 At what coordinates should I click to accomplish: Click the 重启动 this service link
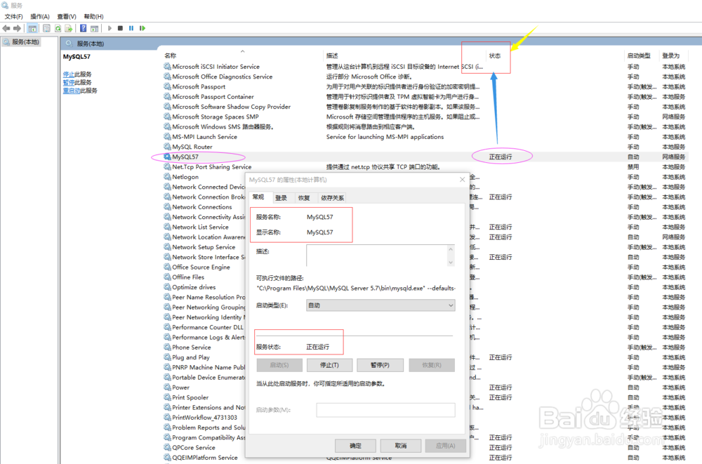(72, 91)
